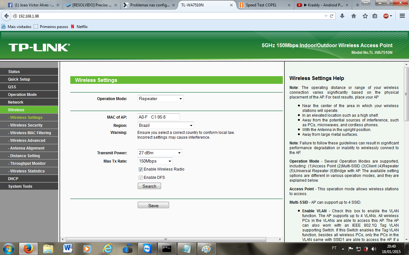Open the Max Tx Rate dropdown
The image size is (409, 255).
click(x=155, y=161)
